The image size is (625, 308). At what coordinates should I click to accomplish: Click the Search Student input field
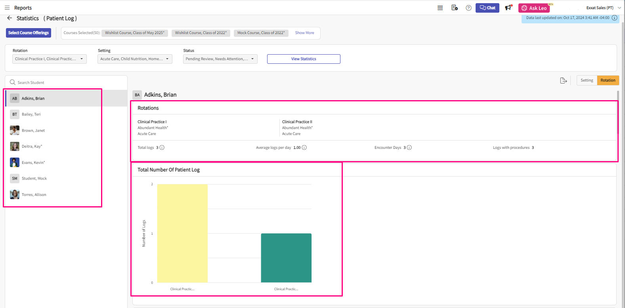pos(67,83)
